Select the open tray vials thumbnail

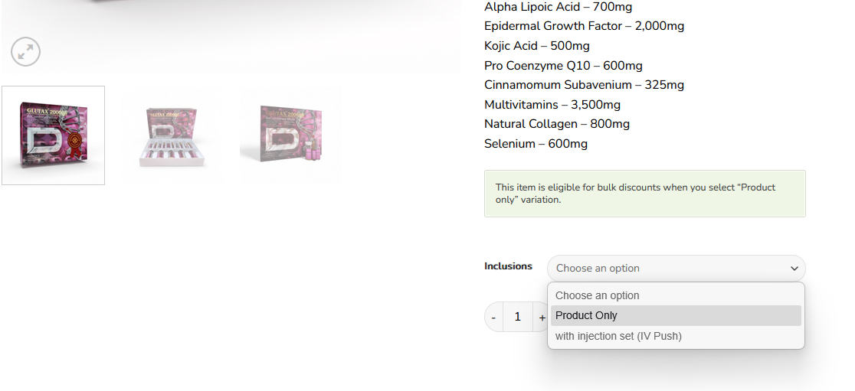tap(172, 135)
